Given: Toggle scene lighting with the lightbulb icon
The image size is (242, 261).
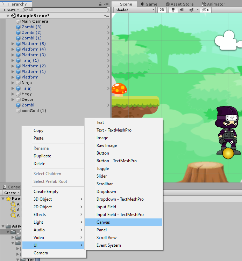Looking at the screenshot, I should (x=173, y=10).
